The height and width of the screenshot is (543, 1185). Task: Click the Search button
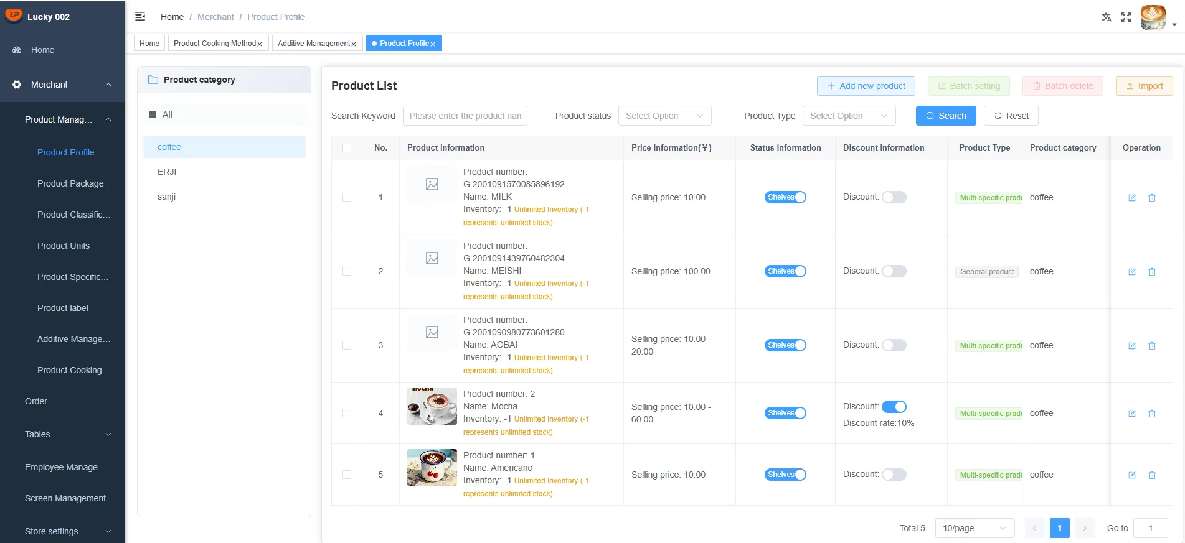tap(946, 116)
